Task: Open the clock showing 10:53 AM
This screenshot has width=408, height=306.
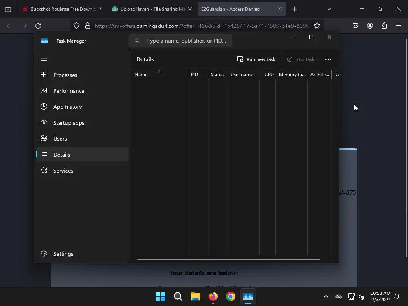Action: tap(381, 296)
